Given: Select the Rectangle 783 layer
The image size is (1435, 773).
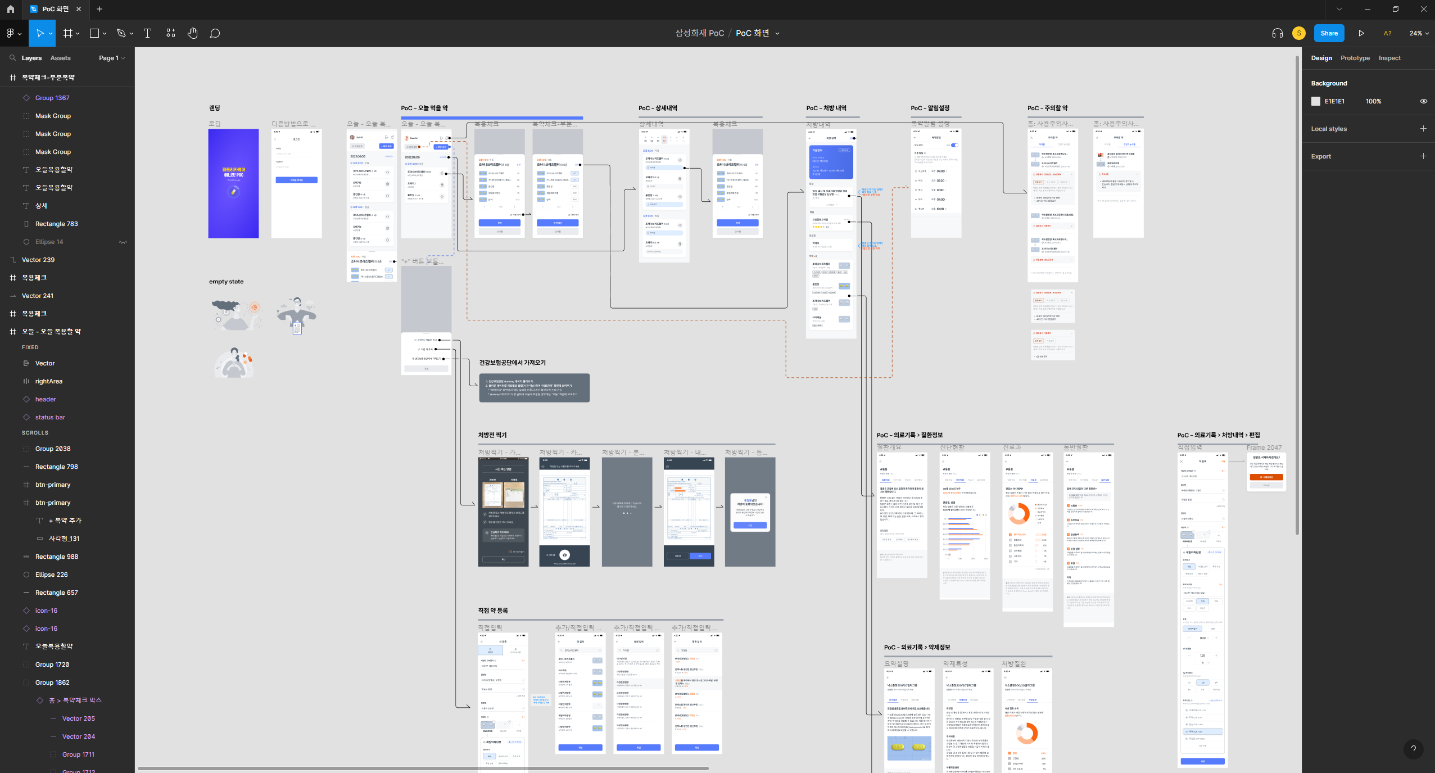Looking at the screenshot, I should coord(56,224).
